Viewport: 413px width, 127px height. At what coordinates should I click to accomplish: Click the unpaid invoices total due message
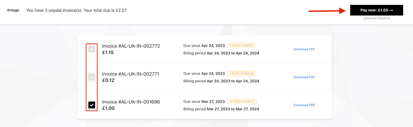click(76, 10)
